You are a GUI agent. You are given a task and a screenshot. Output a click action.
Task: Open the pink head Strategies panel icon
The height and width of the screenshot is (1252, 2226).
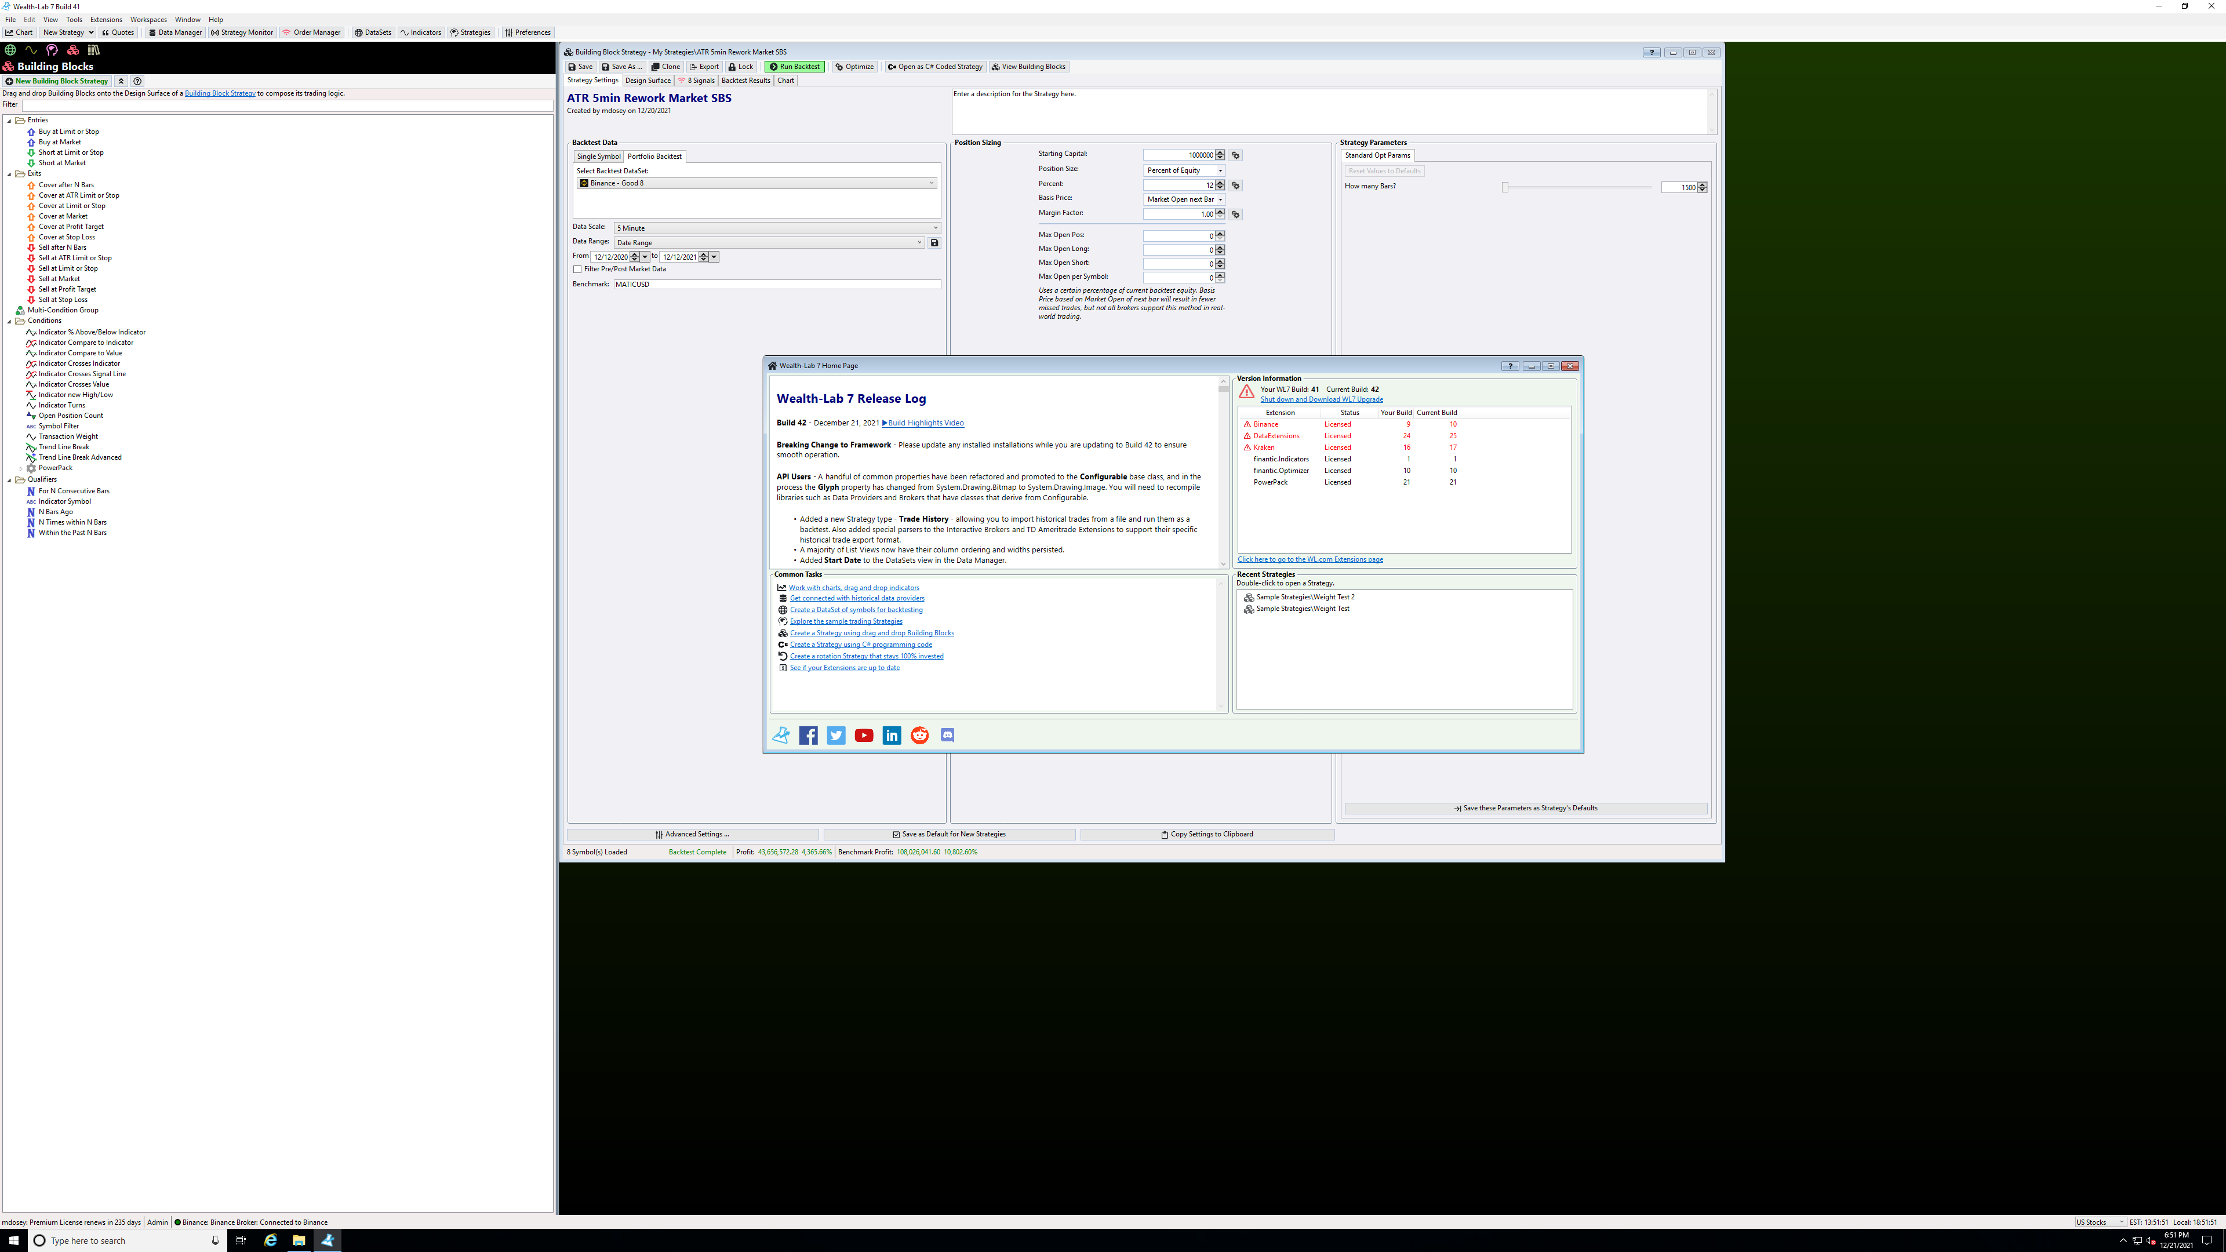pyautogui.click(x=52, y=50)
